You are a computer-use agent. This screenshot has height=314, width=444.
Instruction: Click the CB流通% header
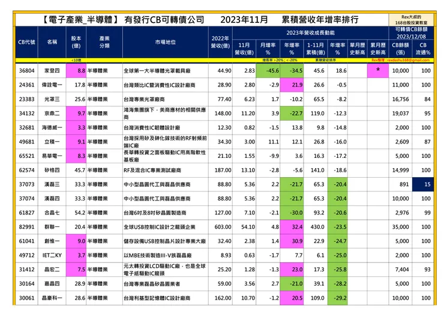pyautogui.click(x=423, y=49)
